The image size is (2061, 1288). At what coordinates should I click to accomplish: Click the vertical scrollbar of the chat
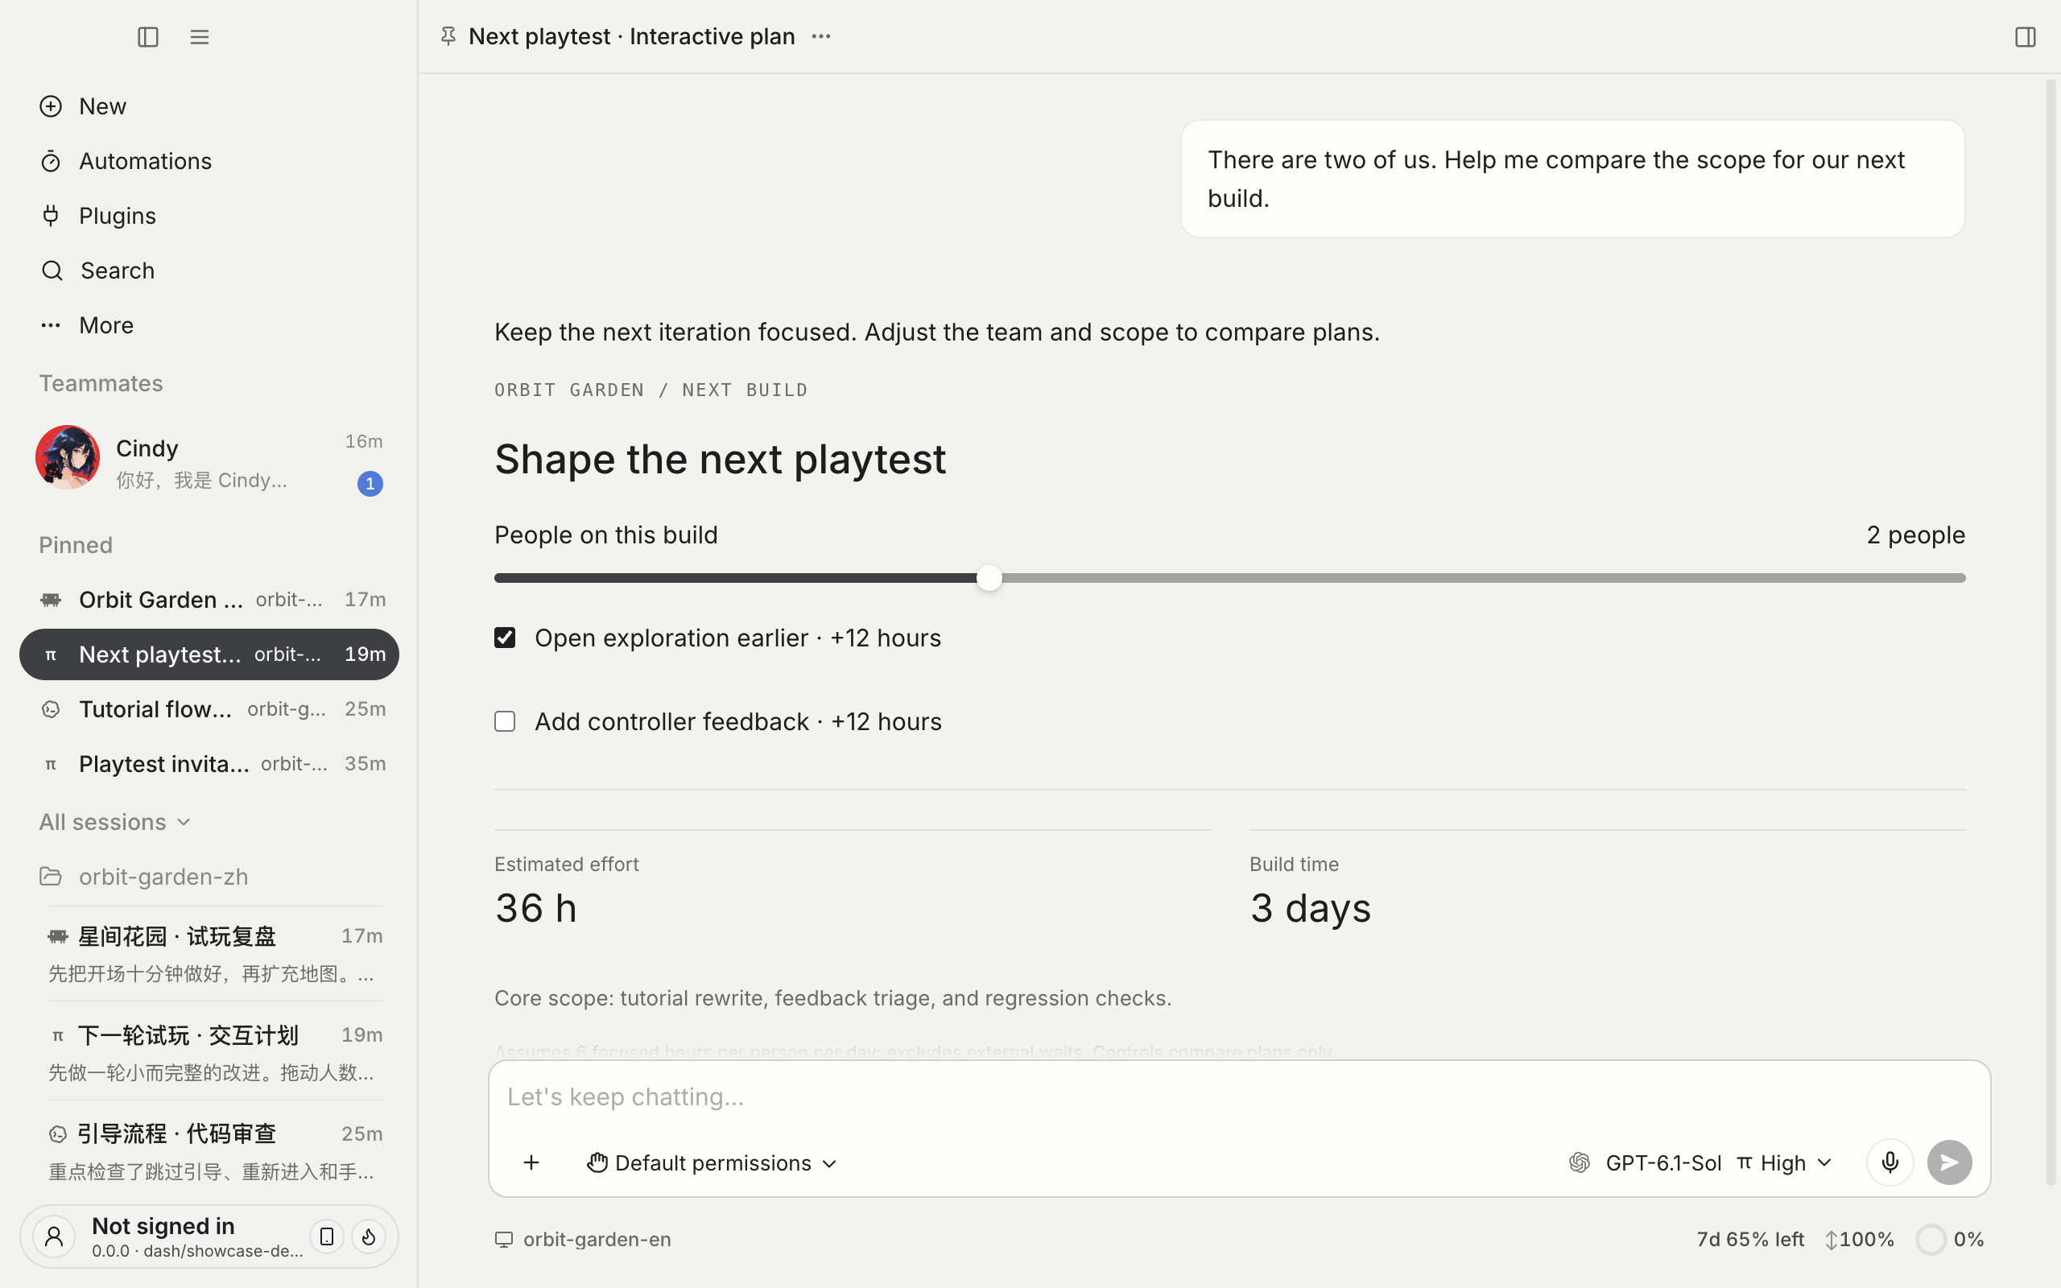tap(2051, 630)
